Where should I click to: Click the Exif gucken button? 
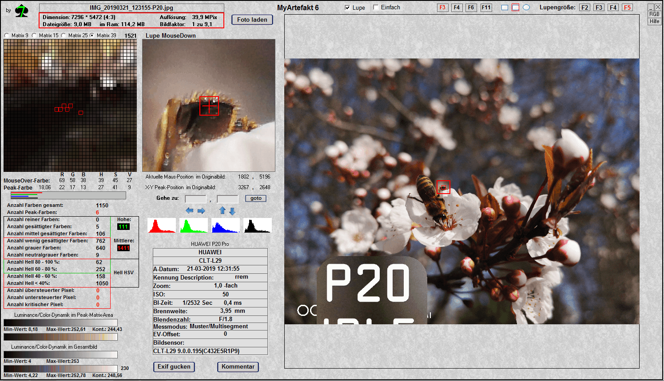[174, 367]
